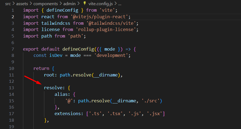Click the 'license' identifier on line 4
The width and height of the screenshot is (241, 129).
[51, 30]
